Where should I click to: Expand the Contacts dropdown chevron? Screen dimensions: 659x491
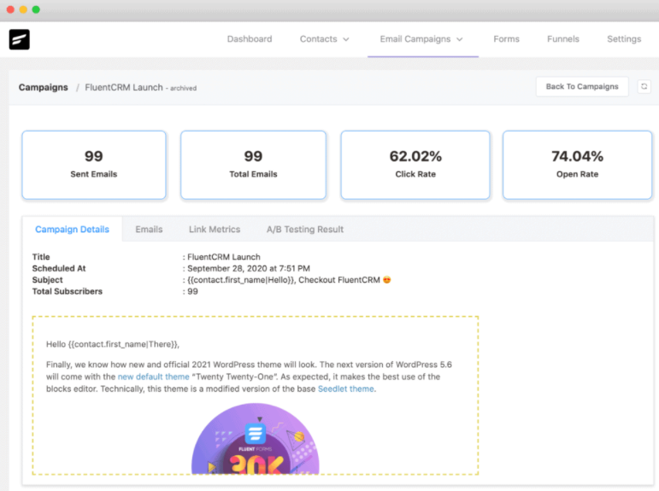tap(346, 39)
